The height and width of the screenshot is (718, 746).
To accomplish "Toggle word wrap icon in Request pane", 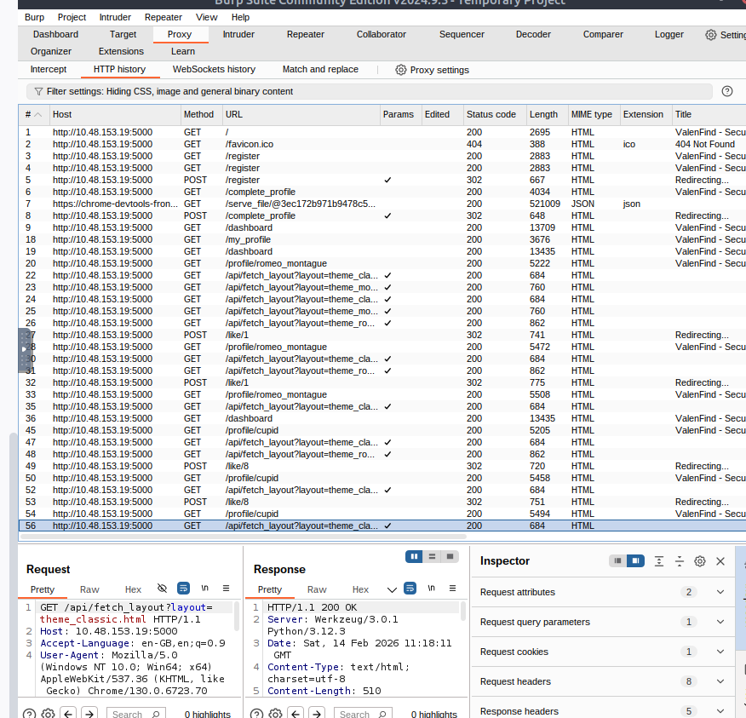I will coord(183,589).
